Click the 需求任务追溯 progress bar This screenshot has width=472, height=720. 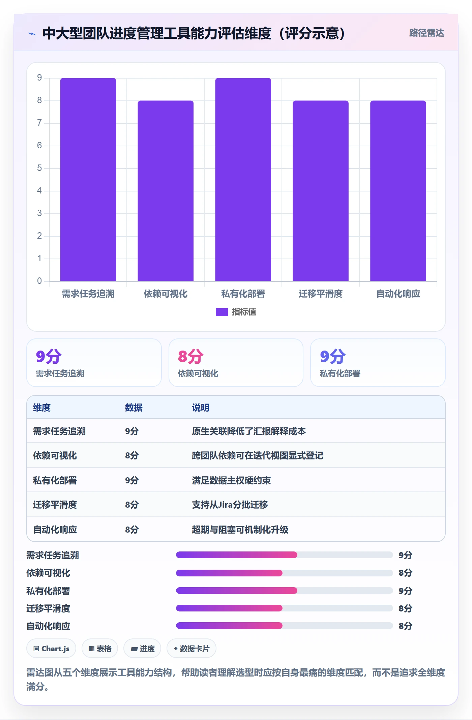coord(285,555)
